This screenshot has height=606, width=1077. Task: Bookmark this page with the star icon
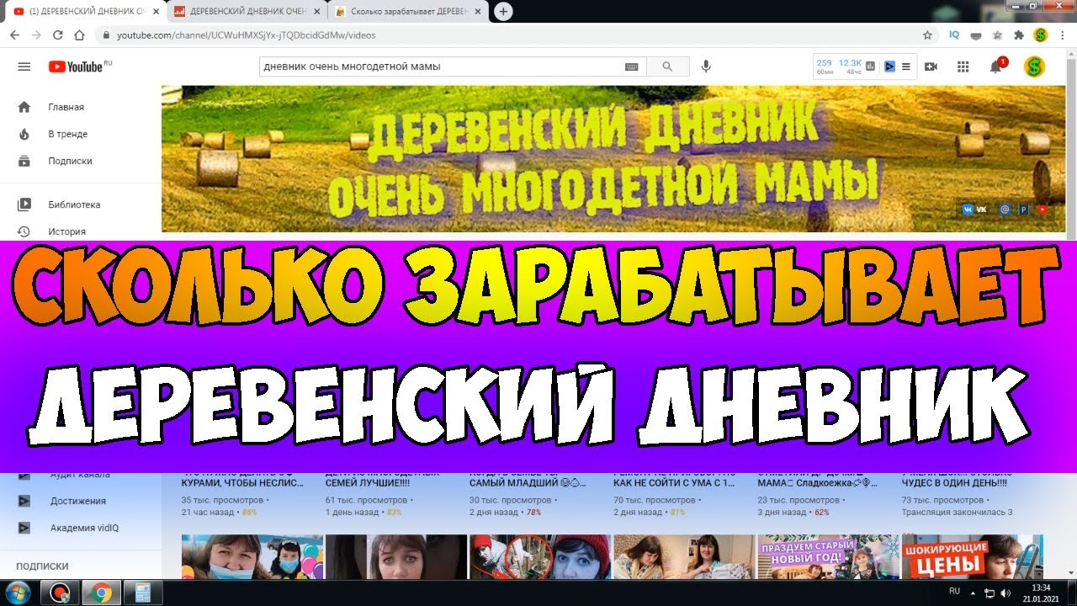[x=927, y=35]
